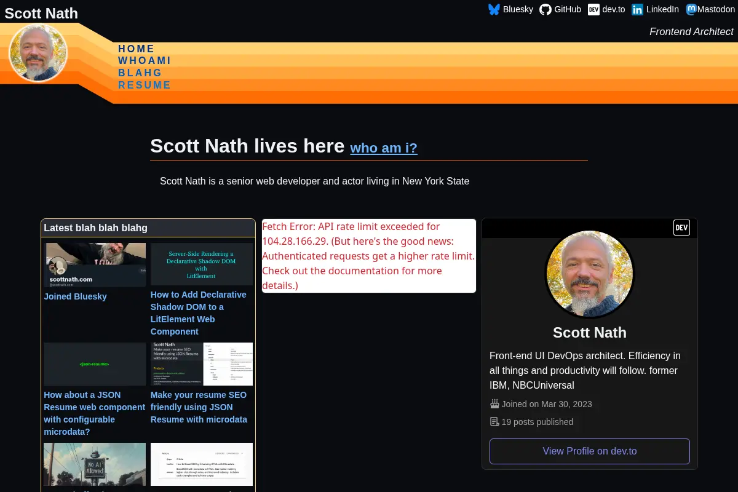Click the 'Frontend Architect' tagline
Image resolution: width=738 pixels, height=492 pixels.
692,31
